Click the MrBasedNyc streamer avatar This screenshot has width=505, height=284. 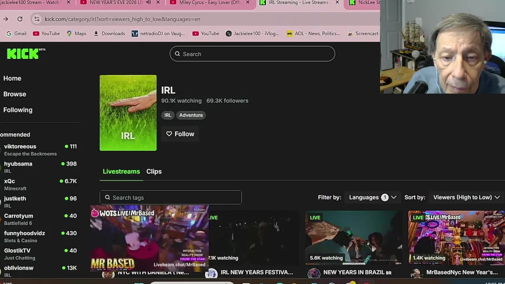pos(416,273)
